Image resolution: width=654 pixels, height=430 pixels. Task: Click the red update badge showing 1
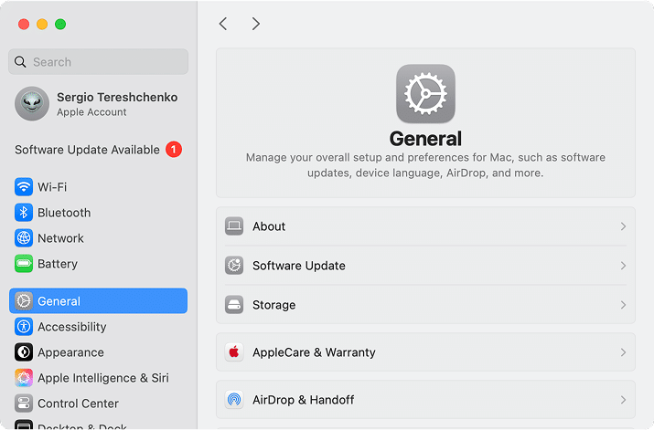(x=174, y=150)
